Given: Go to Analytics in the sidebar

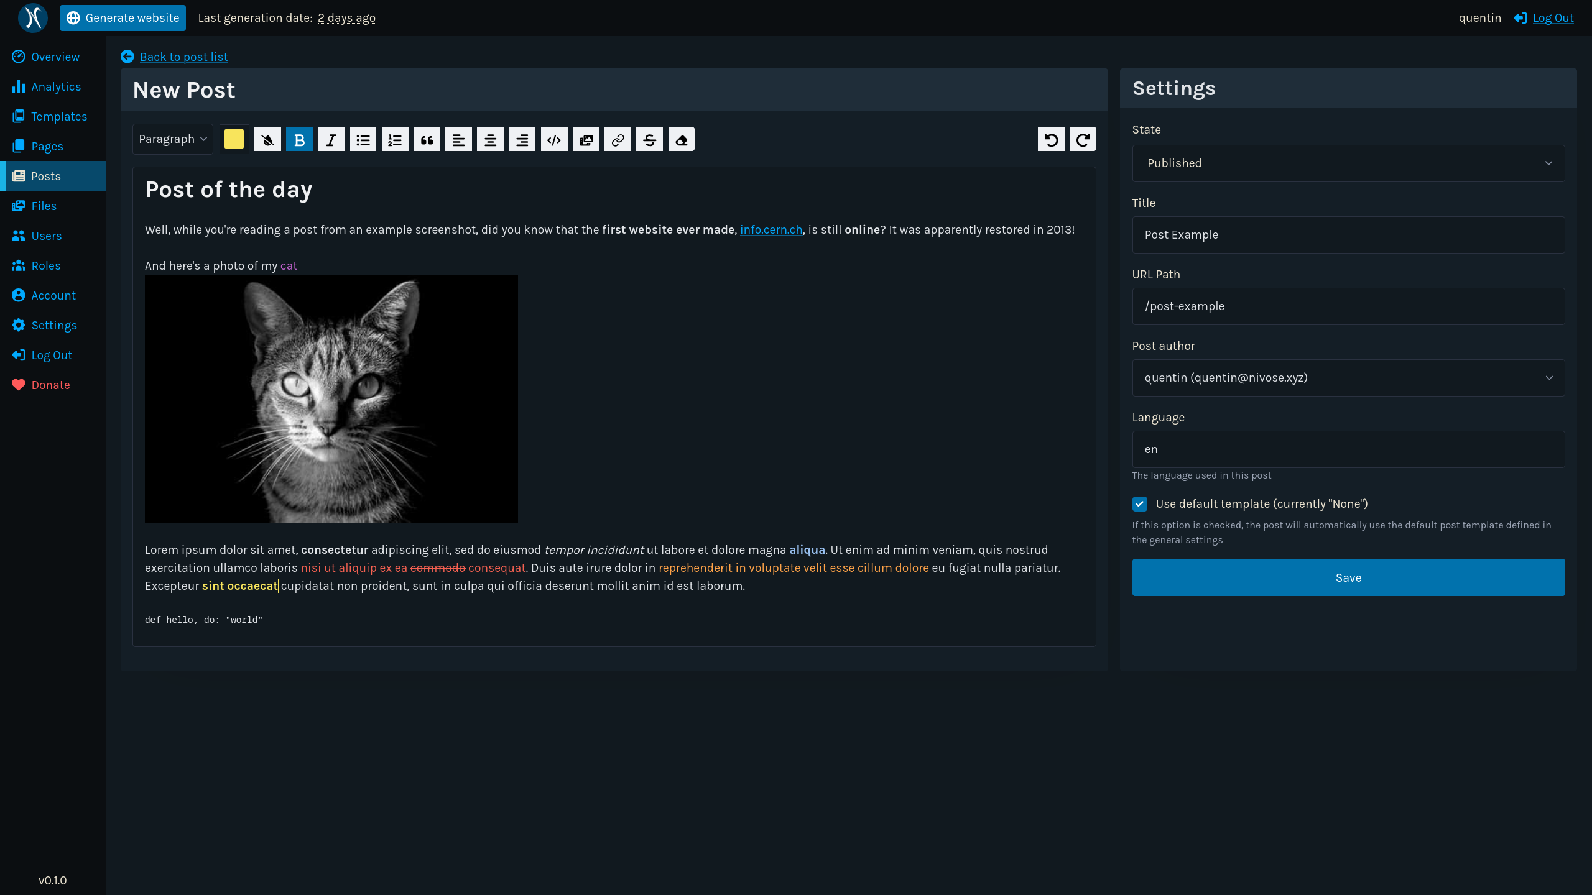Looking at the screenshot, I should click(55, 87).
